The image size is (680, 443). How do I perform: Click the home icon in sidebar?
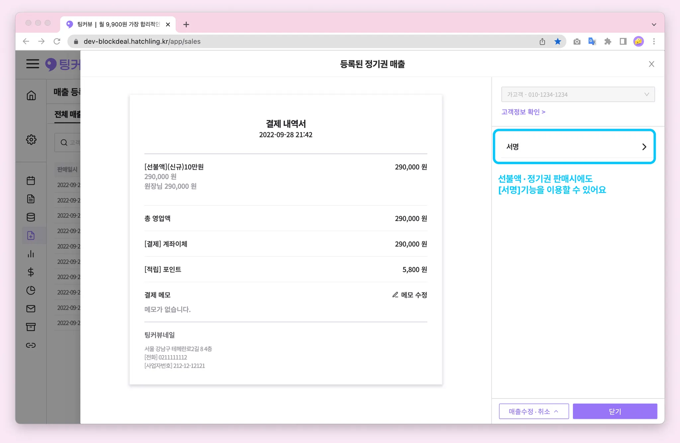(31, 96)
